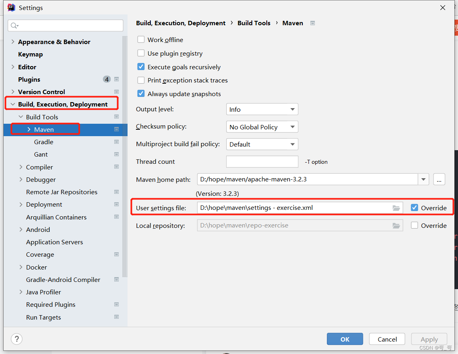Enable Use plugin registry checkbox

[141, 53]
